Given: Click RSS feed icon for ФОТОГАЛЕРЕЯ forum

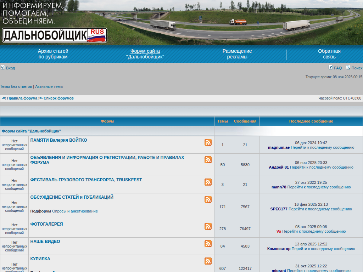Looking at the screenshot, I should pos(208,226).
